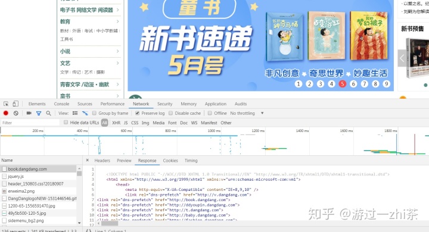Switch to large request rows view
429x232 pixels.
(x=75, y=113)
